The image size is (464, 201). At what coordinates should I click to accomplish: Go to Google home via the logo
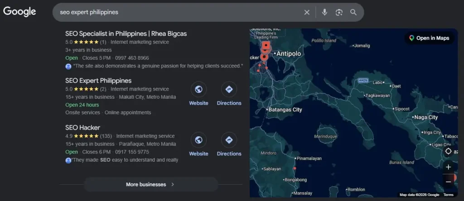[x=19, y=12]
